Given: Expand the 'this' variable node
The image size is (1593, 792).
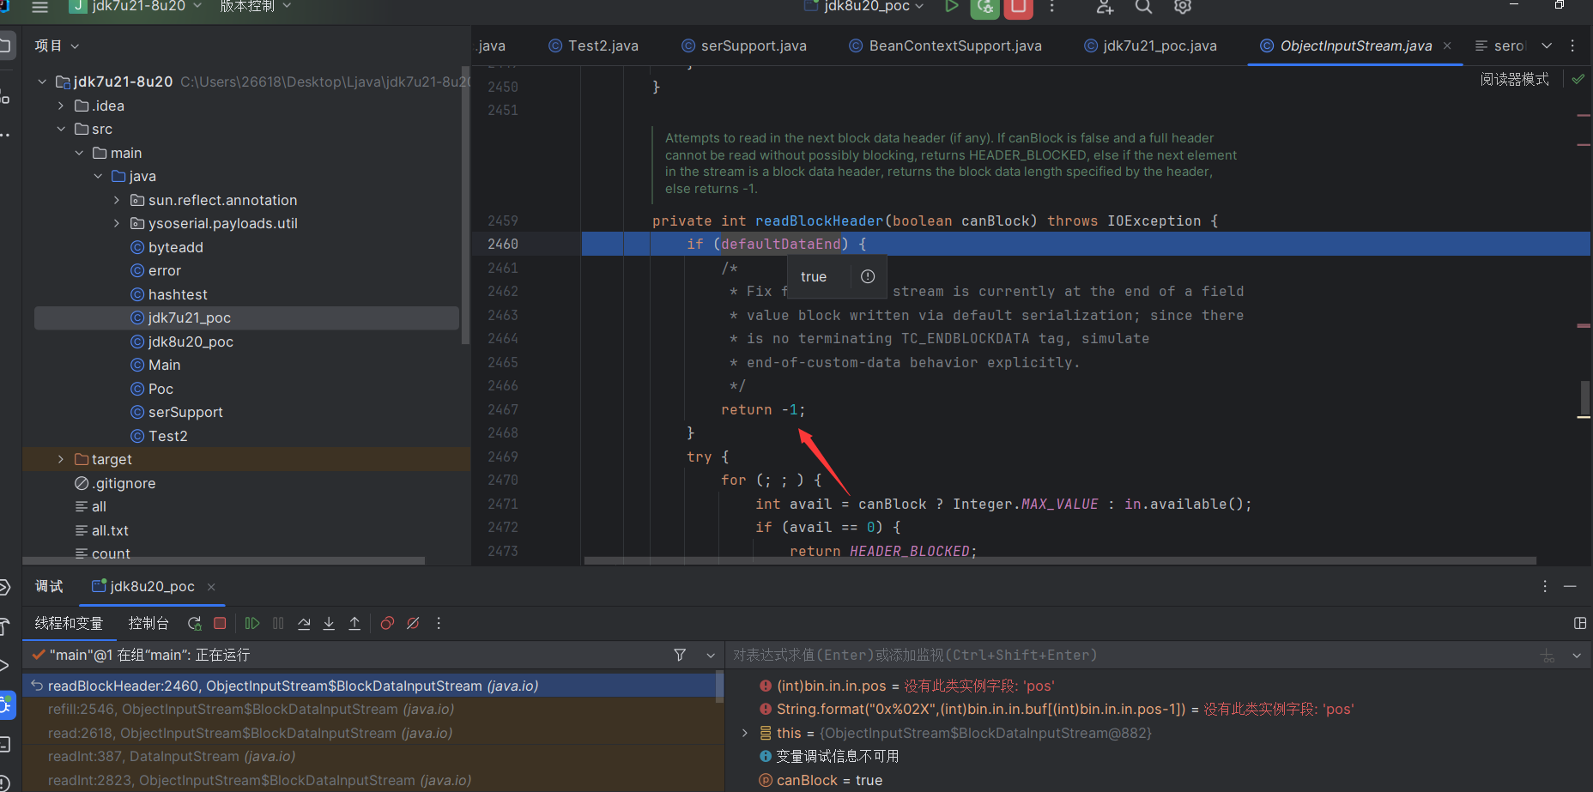Looking at the screenshot, I should (745, 733).
